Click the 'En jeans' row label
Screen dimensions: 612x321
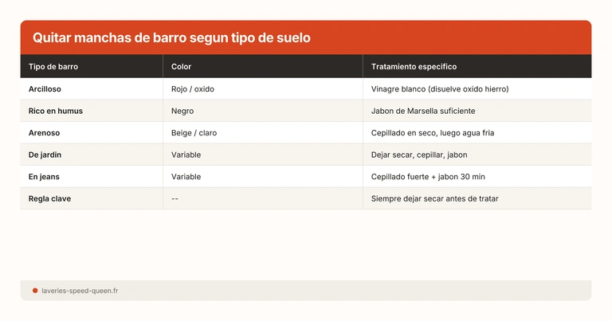44,177
